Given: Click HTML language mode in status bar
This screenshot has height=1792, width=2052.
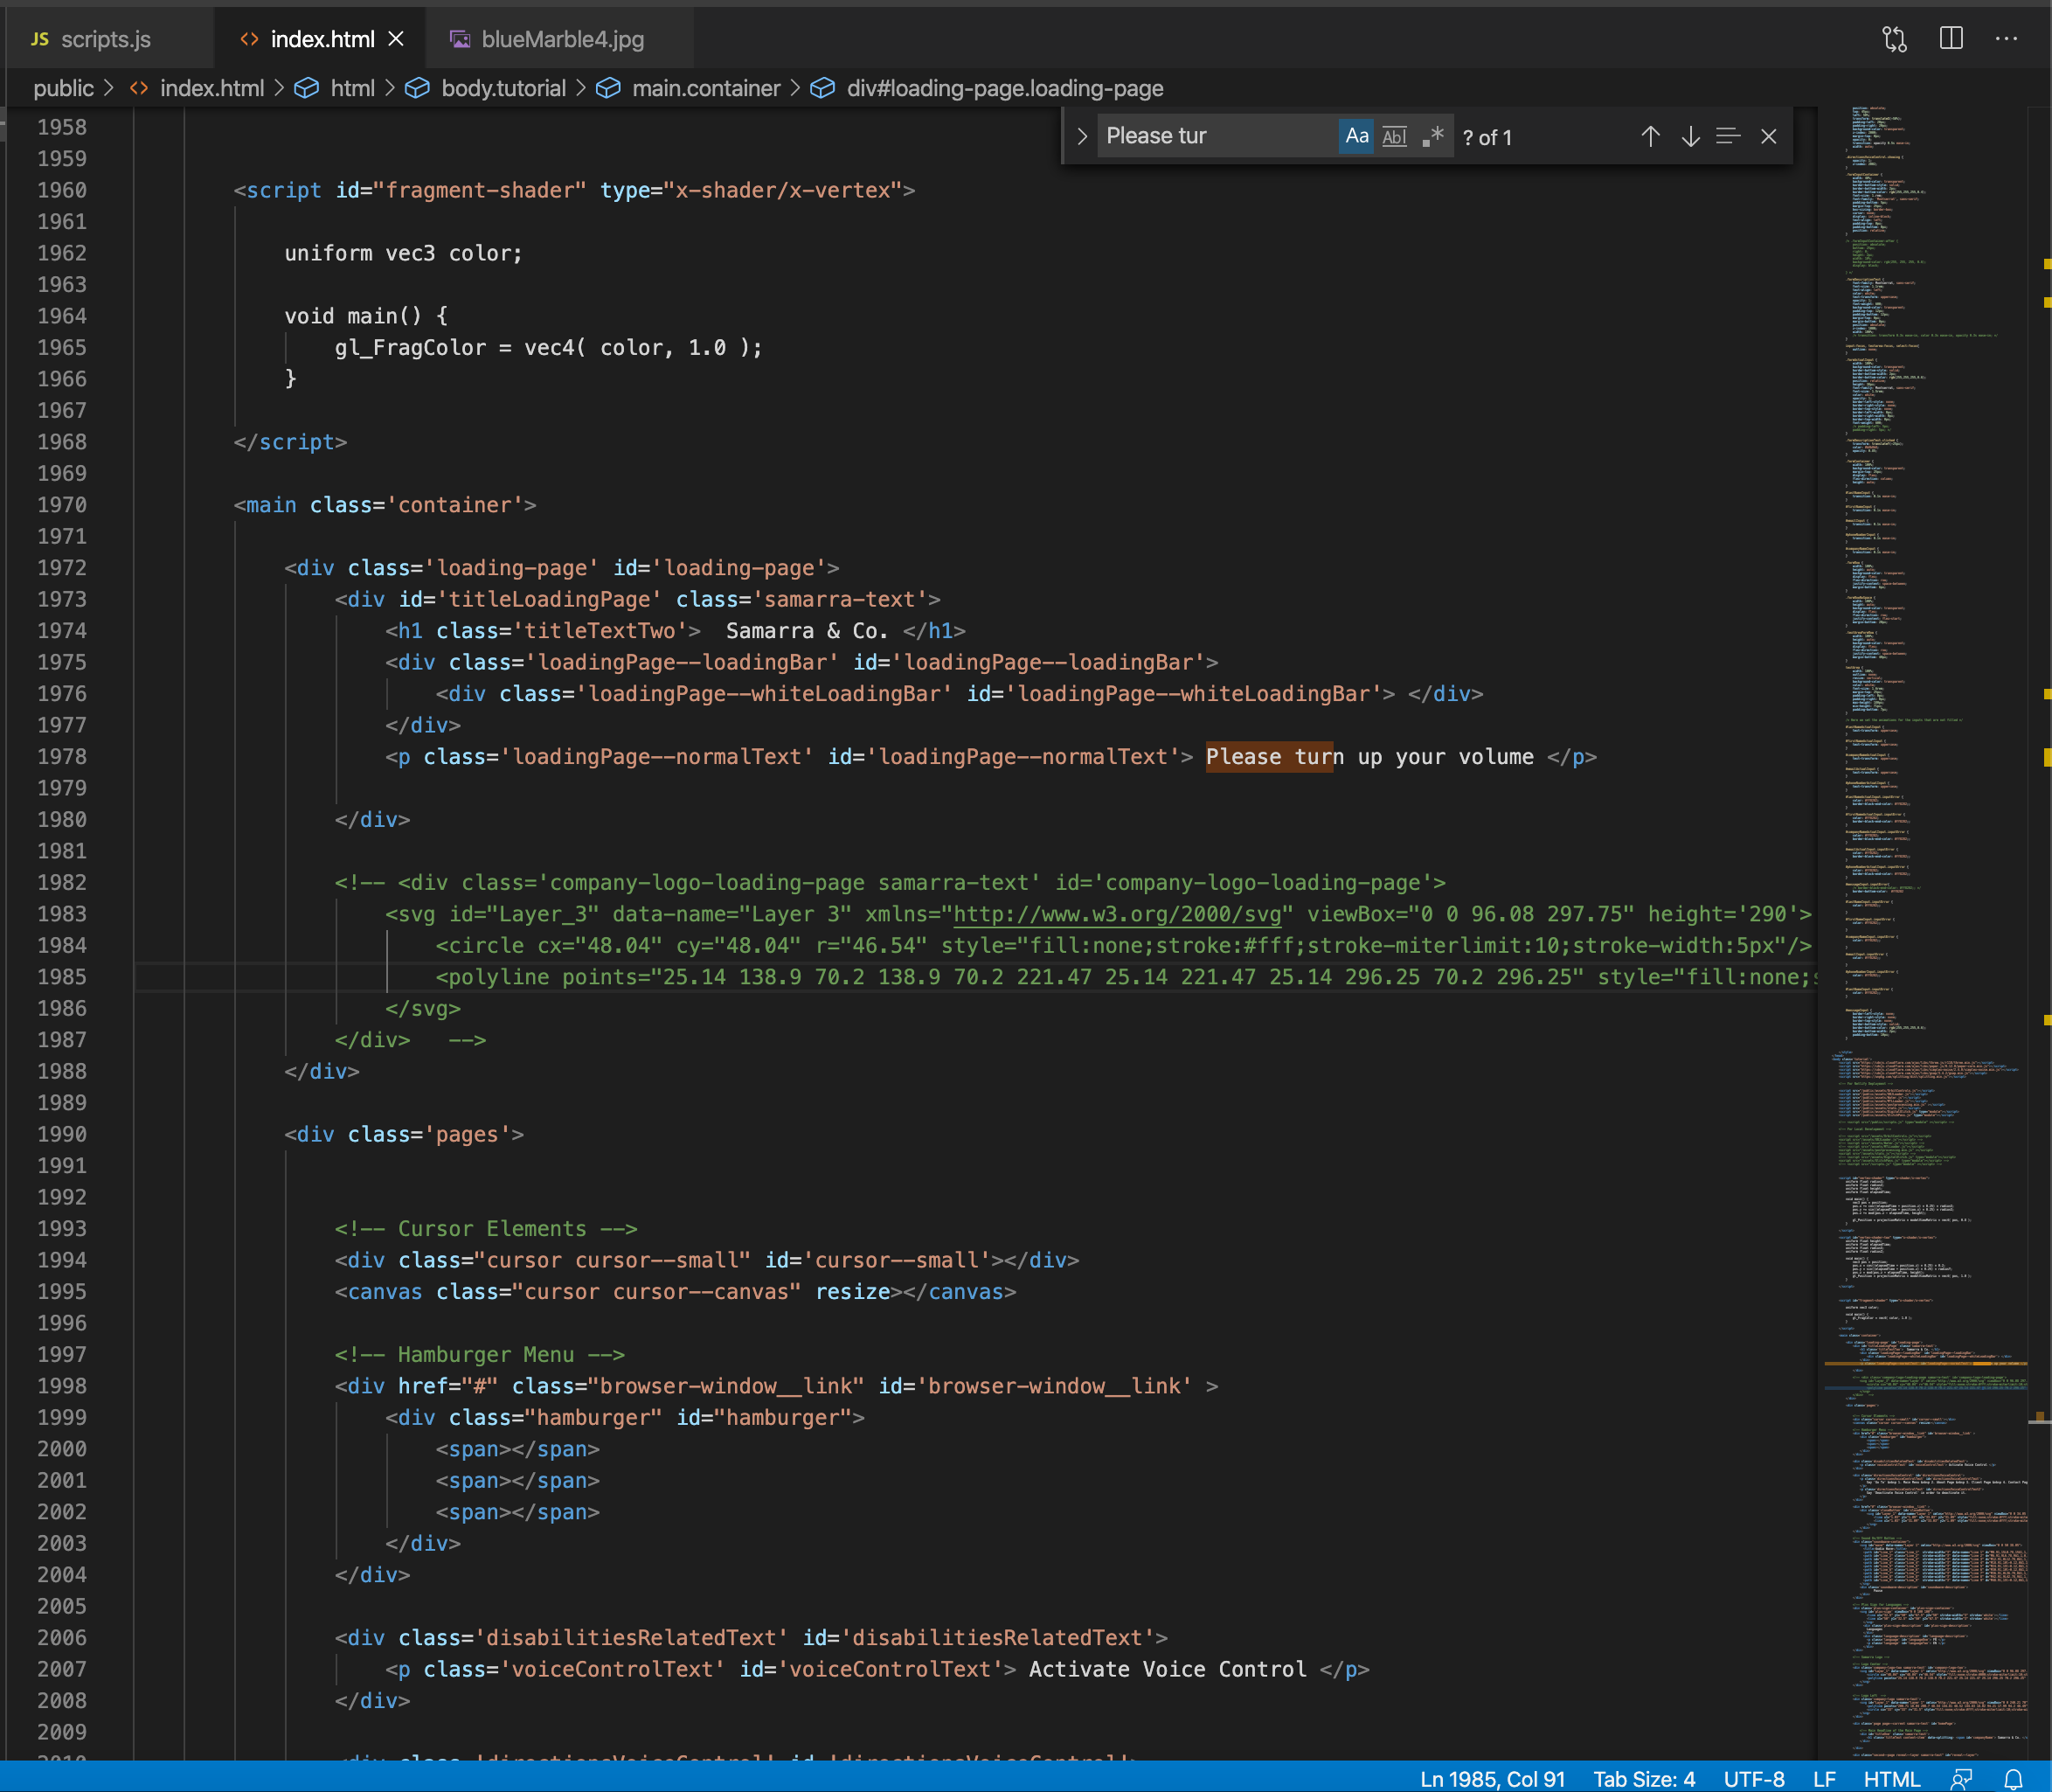Looking at the screenshot, I should point(1891,1779).
